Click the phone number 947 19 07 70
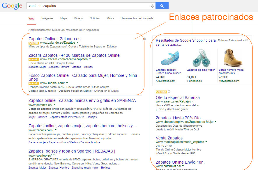 click(164, 146)
